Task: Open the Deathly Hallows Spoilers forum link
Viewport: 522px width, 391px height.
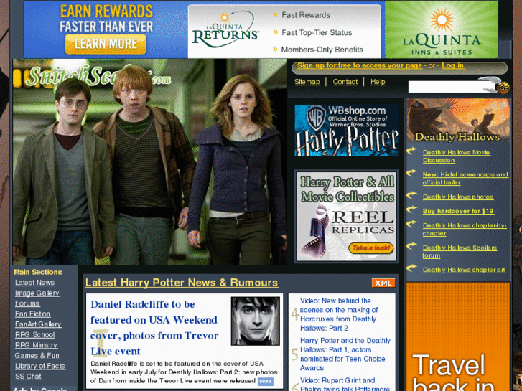Action: click(460, 252)
